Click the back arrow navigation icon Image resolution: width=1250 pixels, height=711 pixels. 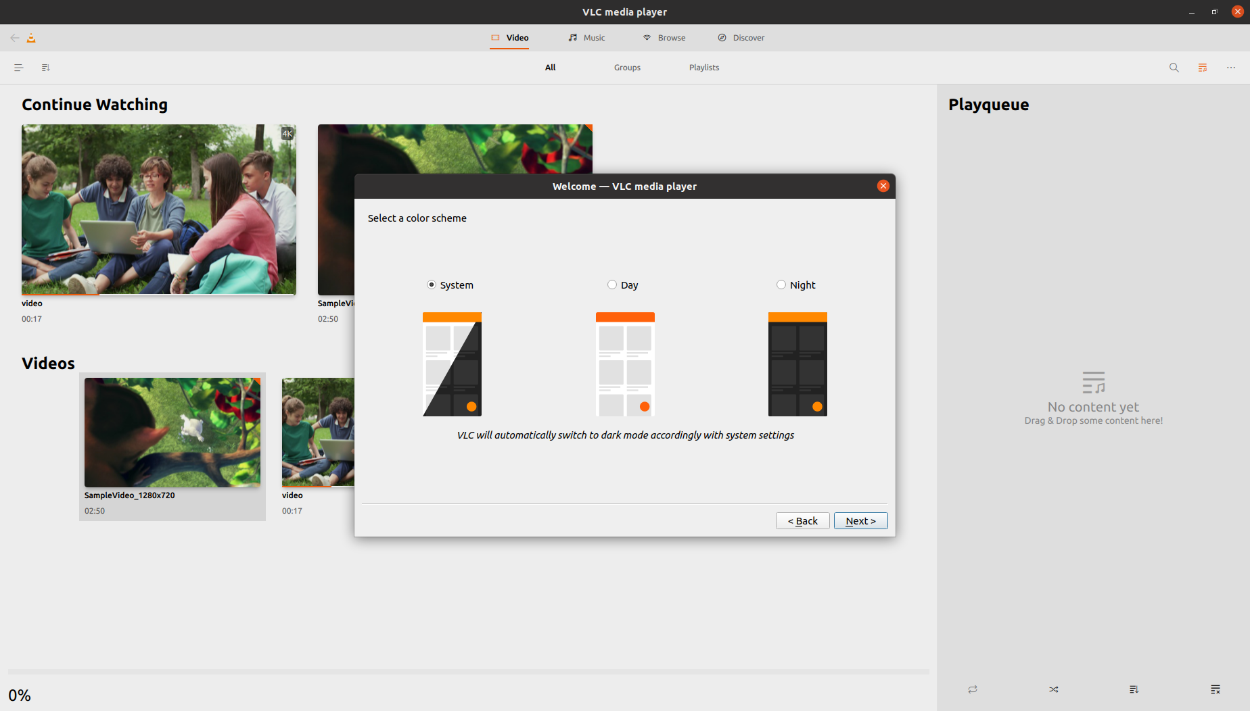[14, 38]
